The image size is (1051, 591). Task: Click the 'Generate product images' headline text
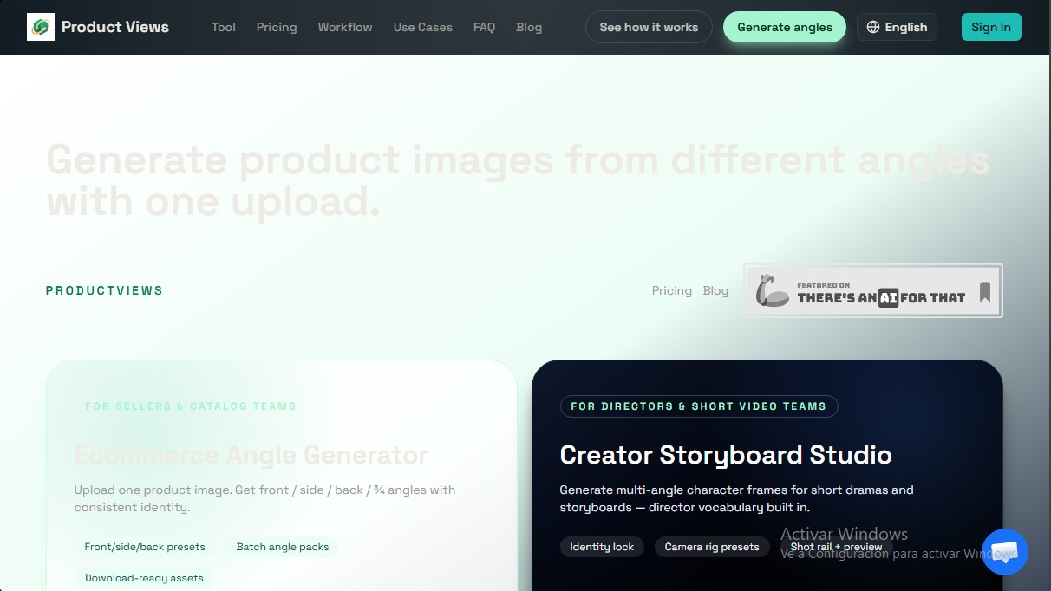point(518,180)
